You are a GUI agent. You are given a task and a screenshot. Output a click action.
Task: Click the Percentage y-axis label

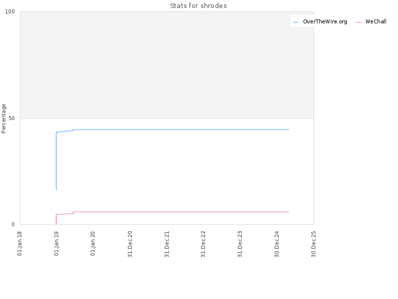(x=3, y=119)
